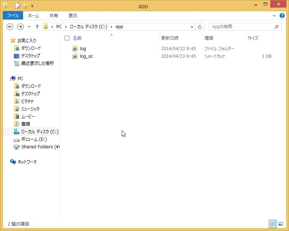Click the Forward navigation arrow
Viewport: 289px width, 231px height.
click(20, 27)
